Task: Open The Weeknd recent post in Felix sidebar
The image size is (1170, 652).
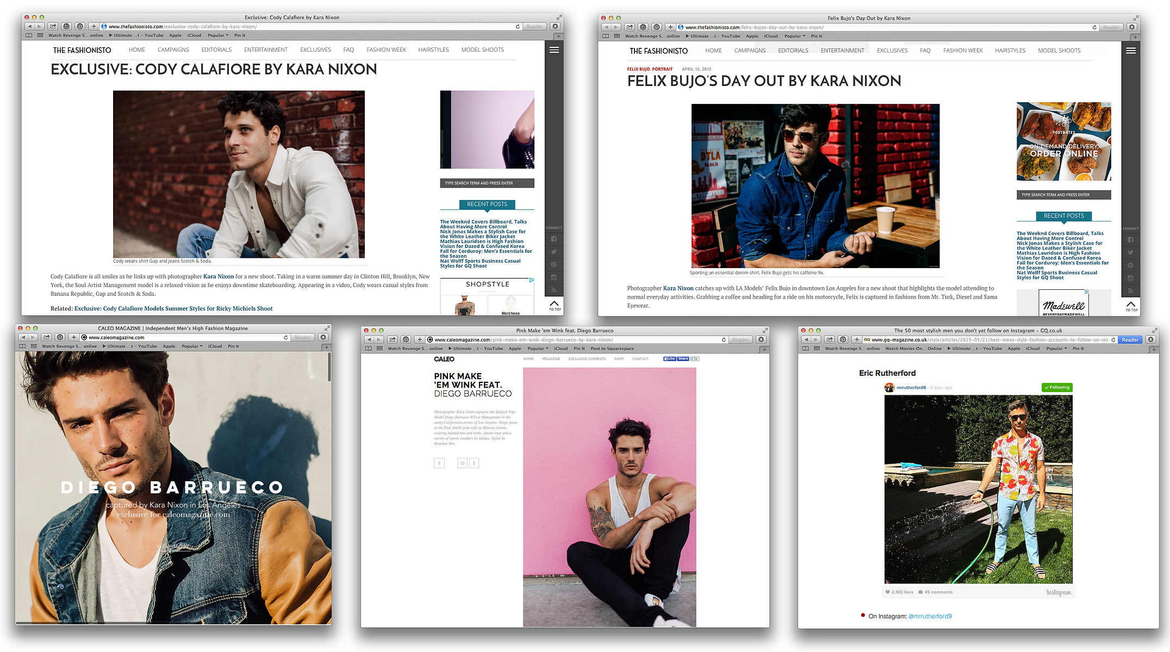Action: tap(1060, 235)
